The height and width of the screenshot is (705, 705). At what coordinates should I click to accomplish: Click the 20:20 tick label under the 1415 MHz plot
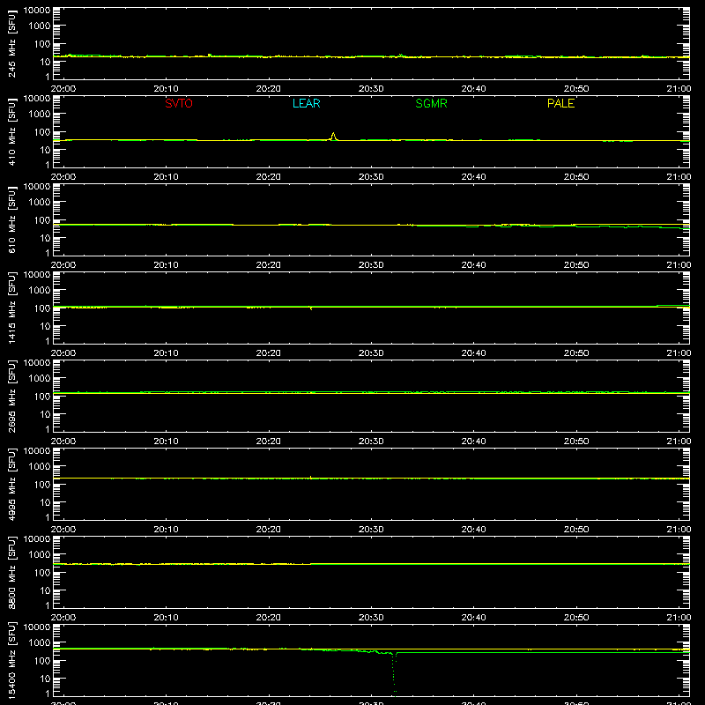click(x=269, y=353)
